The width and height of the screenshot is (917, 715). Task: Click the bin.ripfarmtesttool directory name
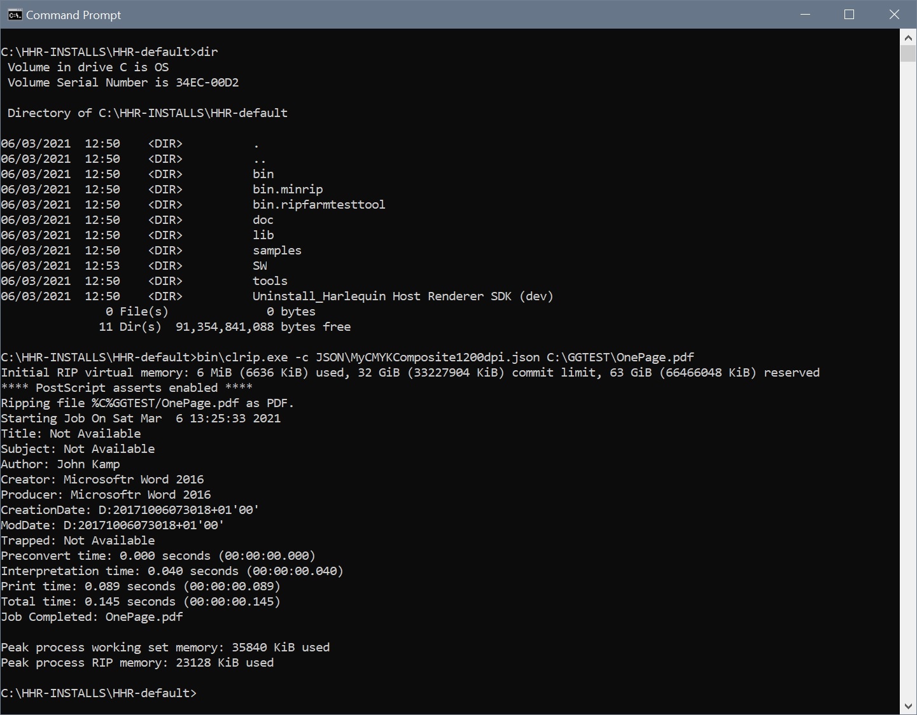pyautogui.click(x=319, y=205)
